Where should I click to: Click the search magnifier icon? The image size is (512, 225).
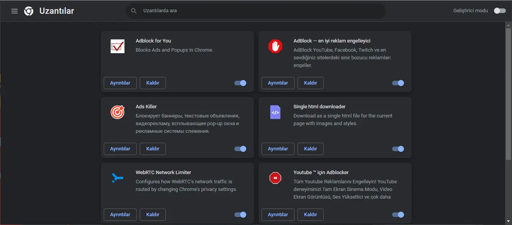(x=134, y=11)
